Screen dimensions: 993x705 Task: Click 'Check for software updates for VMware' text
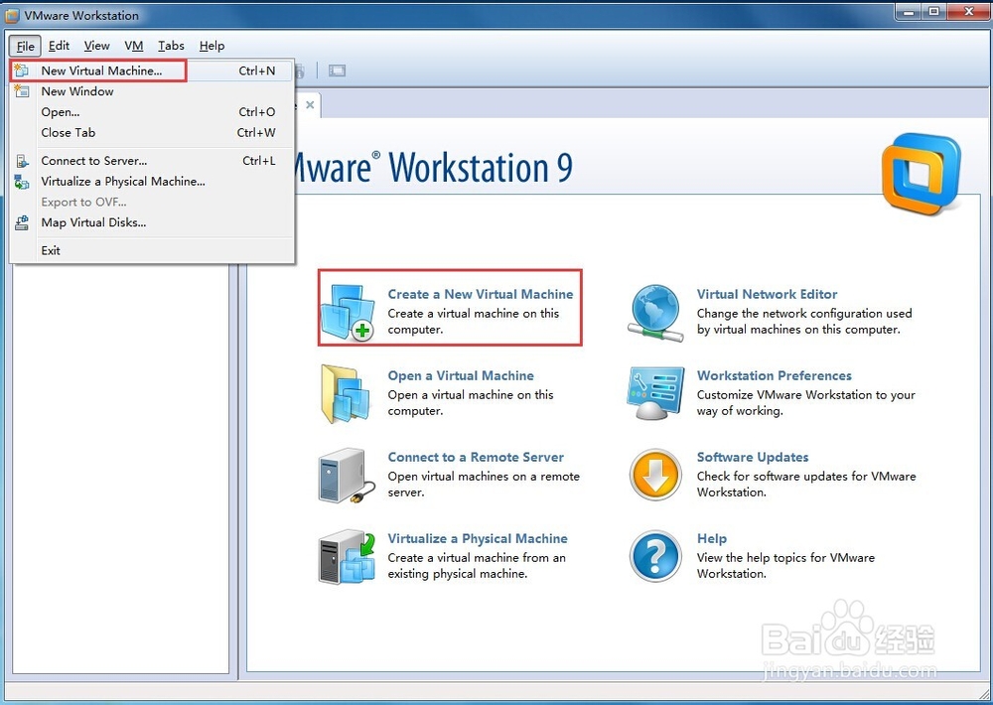[x=806, y=477]
